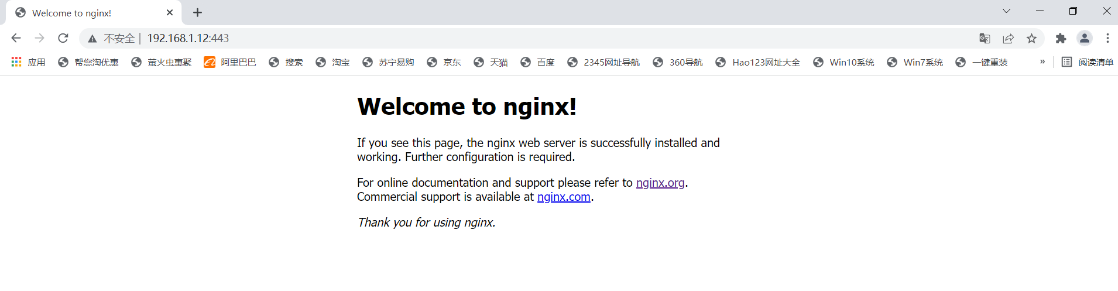Open the 京东 bookmark

pos(444,62)
